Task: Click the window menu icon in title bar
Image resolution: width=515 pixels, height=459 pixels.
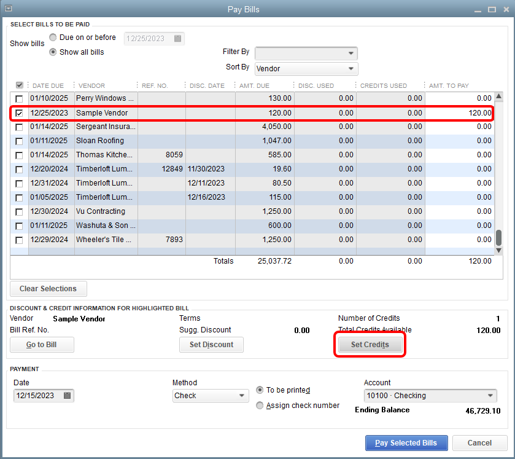Action: click(x=7, y=9)
